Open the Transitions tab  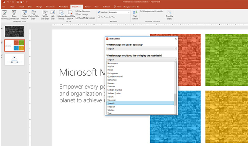click(50, 7)
